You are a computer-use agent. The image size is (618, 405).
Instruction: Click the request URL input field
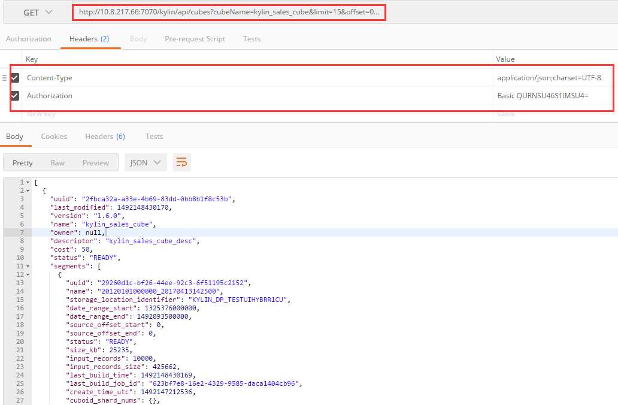point(229,12)
